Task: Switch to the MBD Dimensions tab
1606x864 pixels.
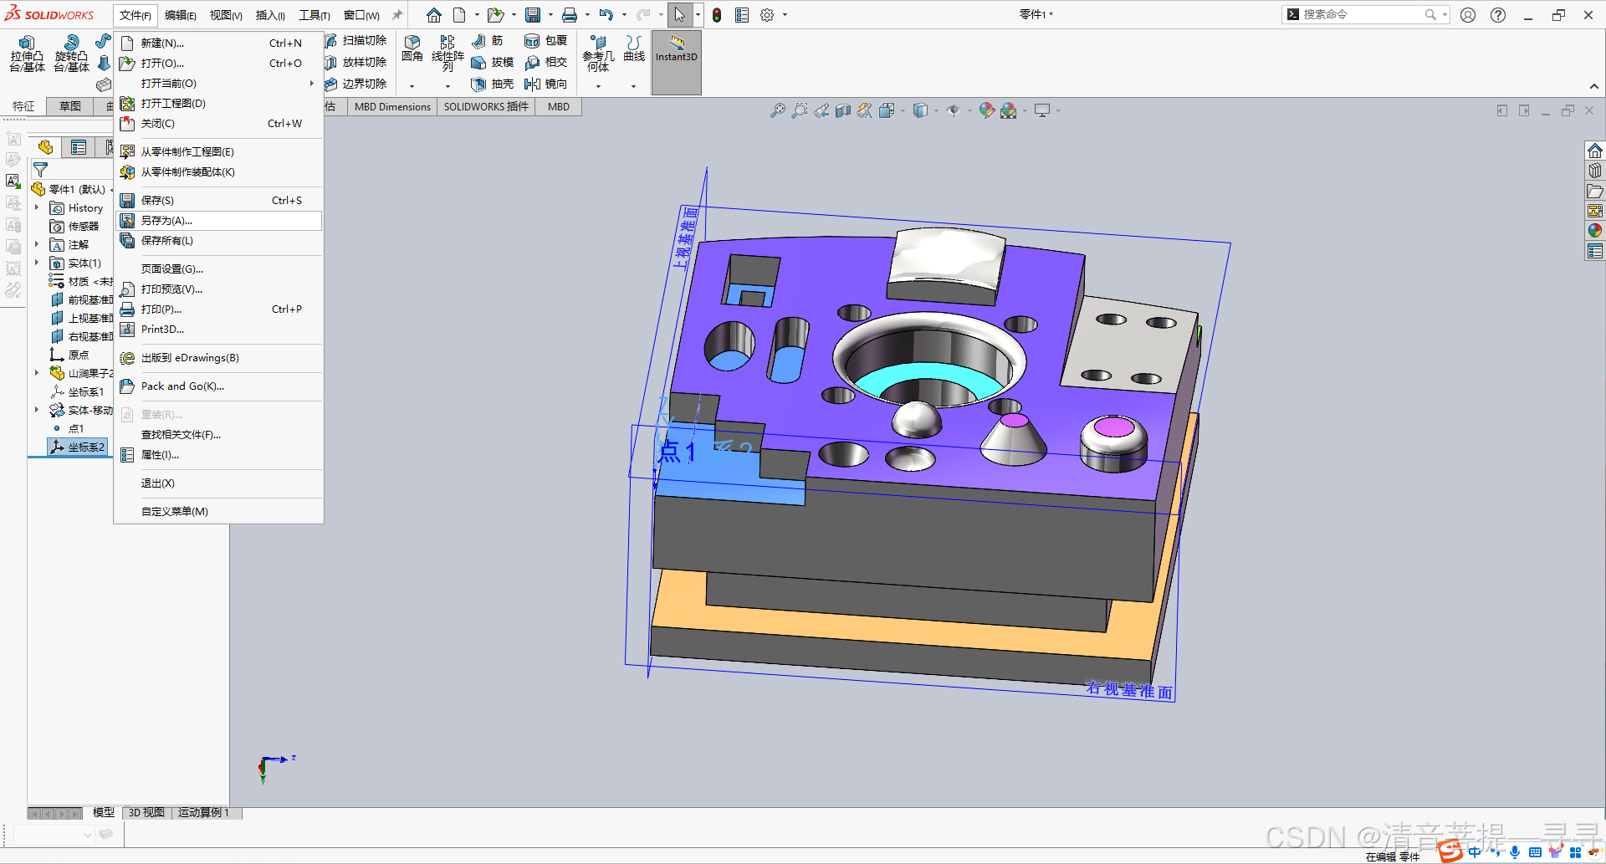Action: (x=392, y=106)
